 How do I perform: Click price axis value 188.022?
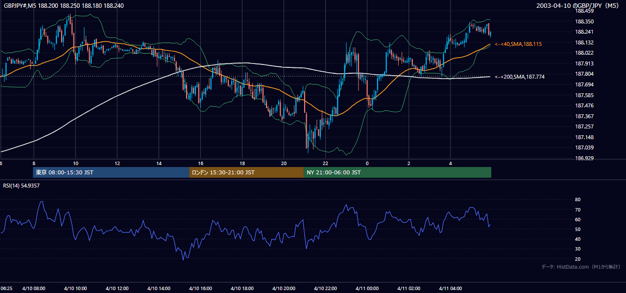point(584,53)
